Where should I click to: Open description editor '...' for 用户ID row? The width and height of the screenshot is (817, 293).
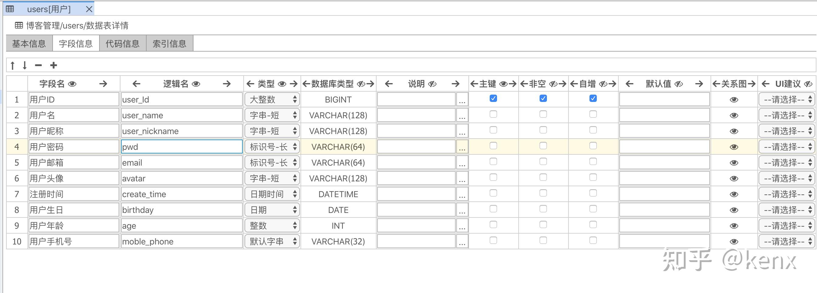(x=462, y=100)
